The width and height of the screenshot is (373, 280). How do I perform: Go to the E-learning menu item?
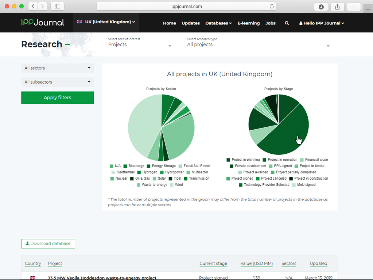coord(249,23)
